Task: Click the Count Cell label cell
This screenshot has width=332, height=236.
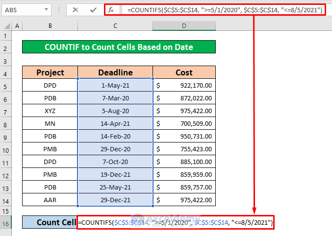Action: point(50,222)
